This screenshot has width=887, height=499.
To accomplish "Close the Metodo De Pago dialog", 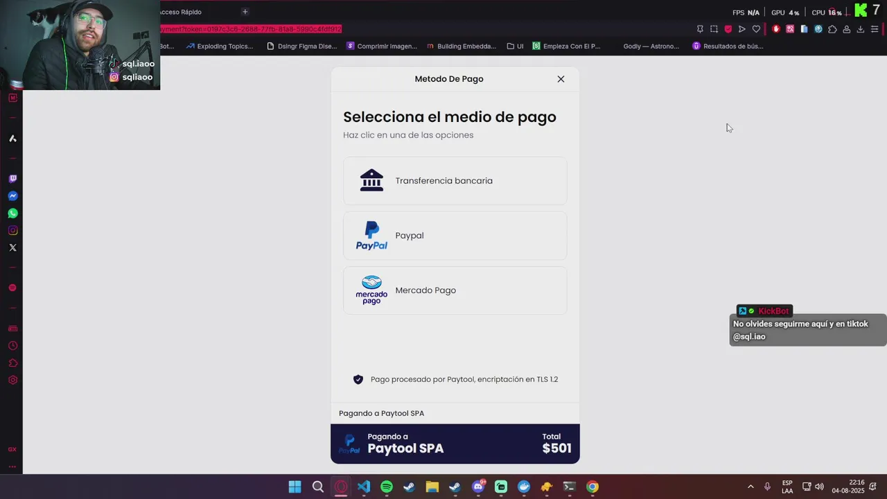I will [561, 79].
